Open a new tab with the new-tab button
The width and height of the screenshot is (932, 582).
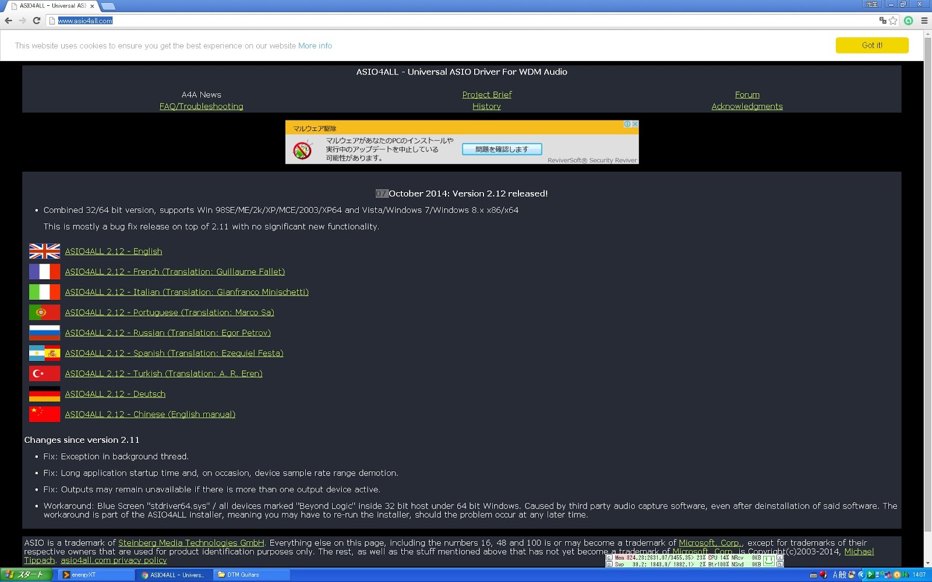[108, 6]
